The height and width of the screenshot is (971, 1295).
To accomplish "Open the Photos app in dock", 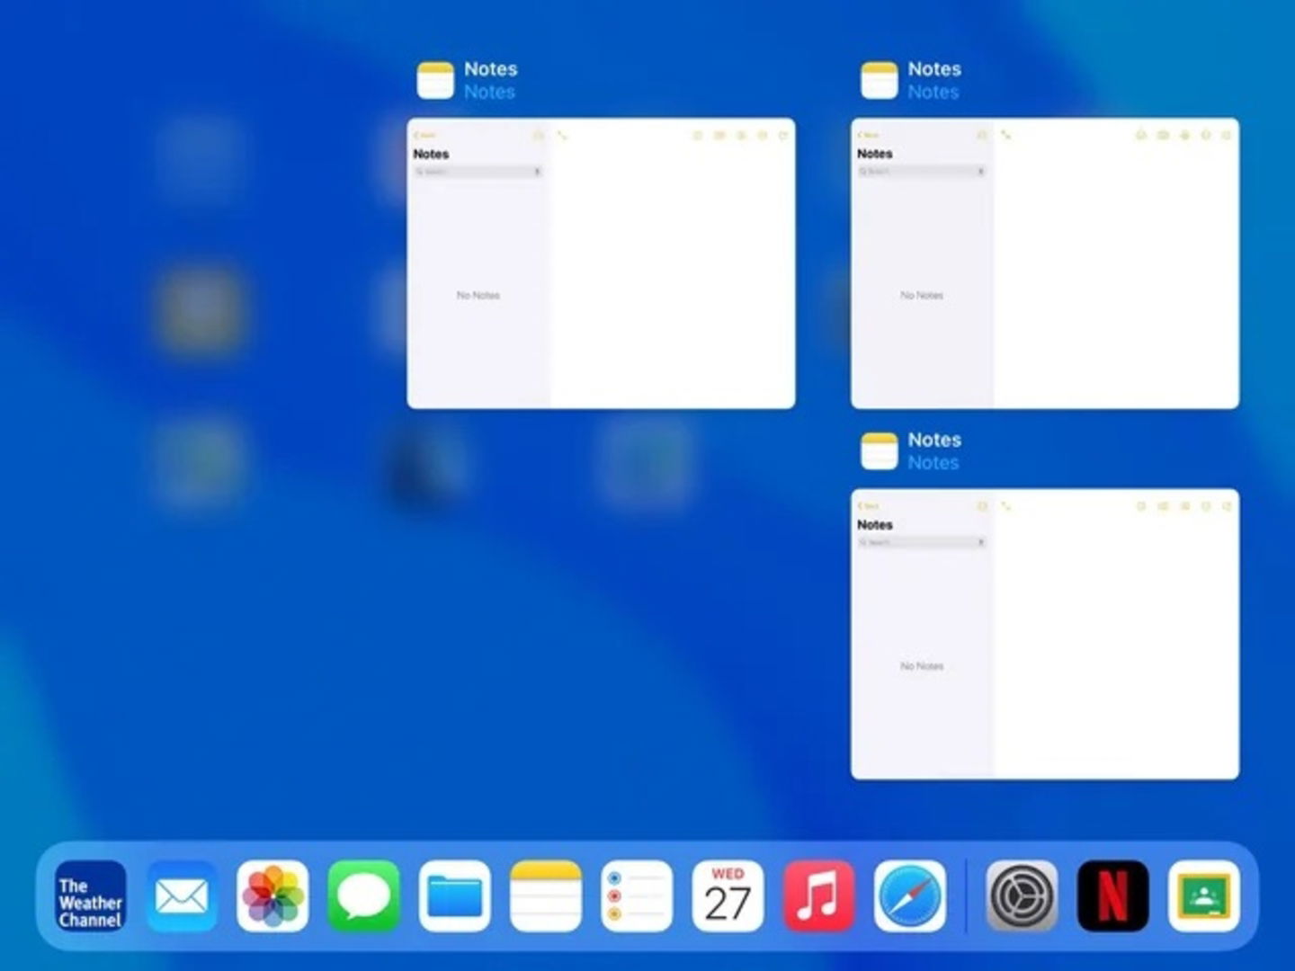I will click(x=272, y=896).
